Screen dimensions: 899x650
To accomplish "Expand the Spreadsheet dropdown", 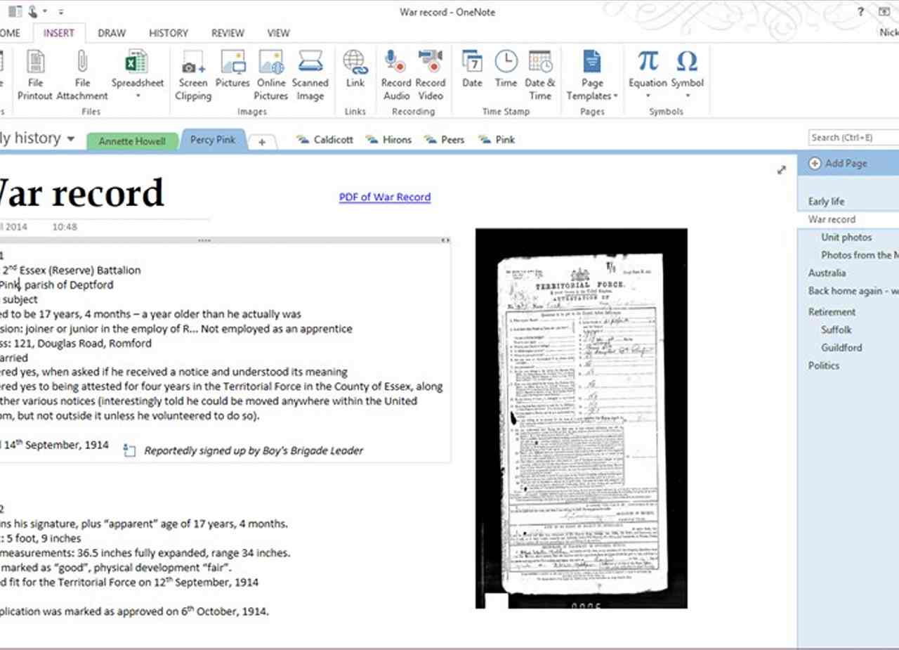I will 137,96.
